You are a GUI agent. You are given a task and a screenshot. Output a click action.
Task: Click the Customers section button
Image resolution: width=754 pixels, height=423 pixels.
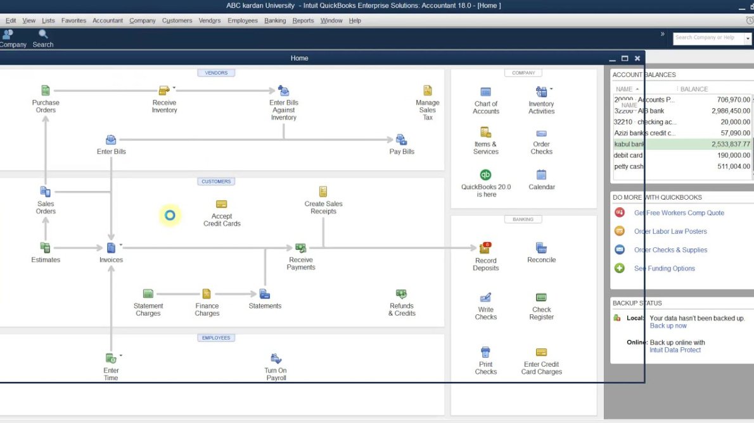point(216,181)
